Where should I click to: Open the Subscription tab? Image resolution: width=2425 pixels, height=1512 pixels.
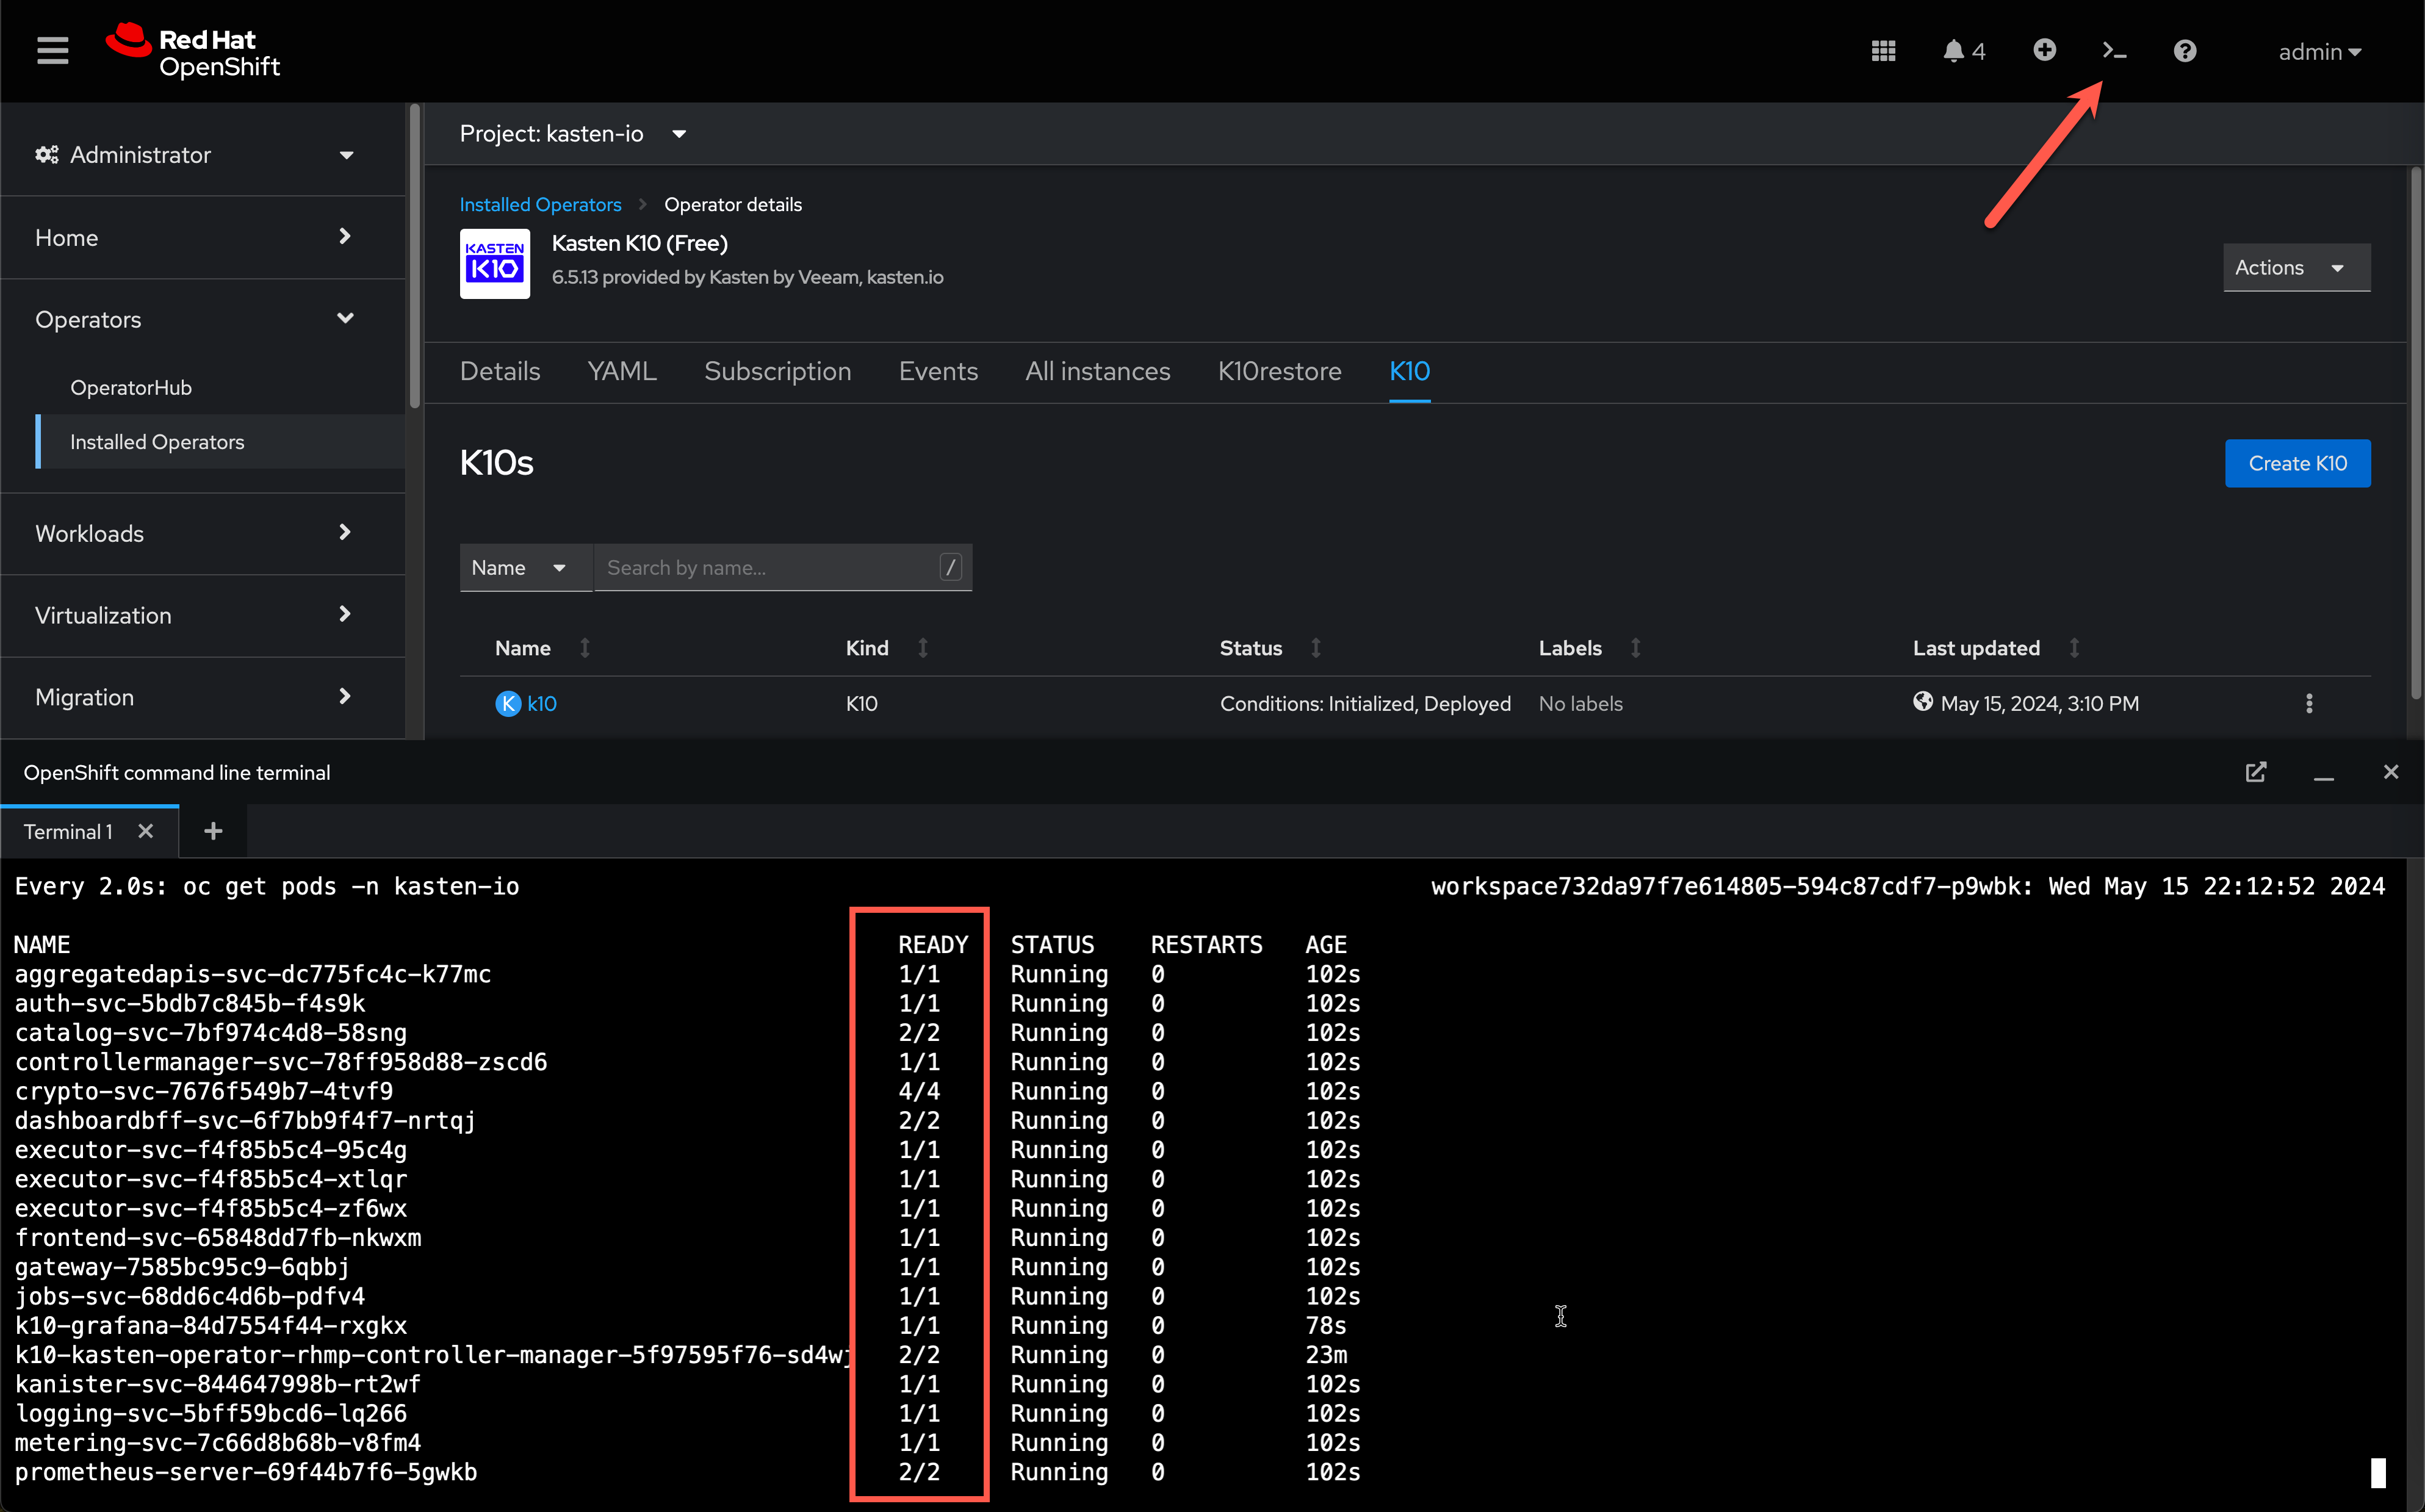coord(777,371)
